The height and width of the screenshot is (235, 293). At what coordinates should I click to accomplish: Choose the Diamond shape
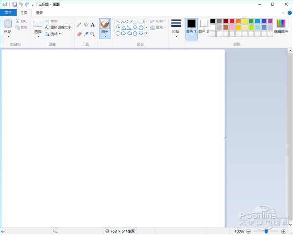pos(135,28)
